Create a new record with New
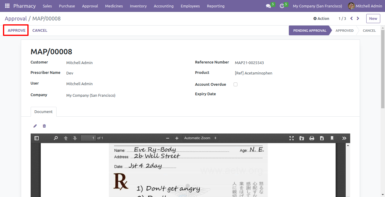The height and width of the screenshot is (197, 385). coord(373,18)
